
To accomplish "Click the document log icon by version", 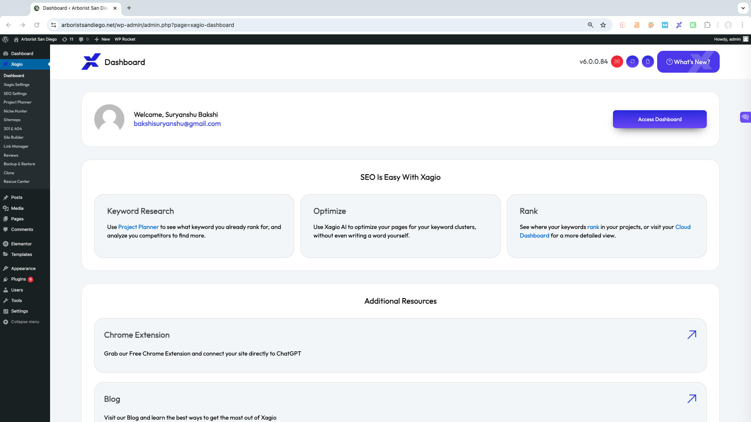I will (x=648, y=62).
